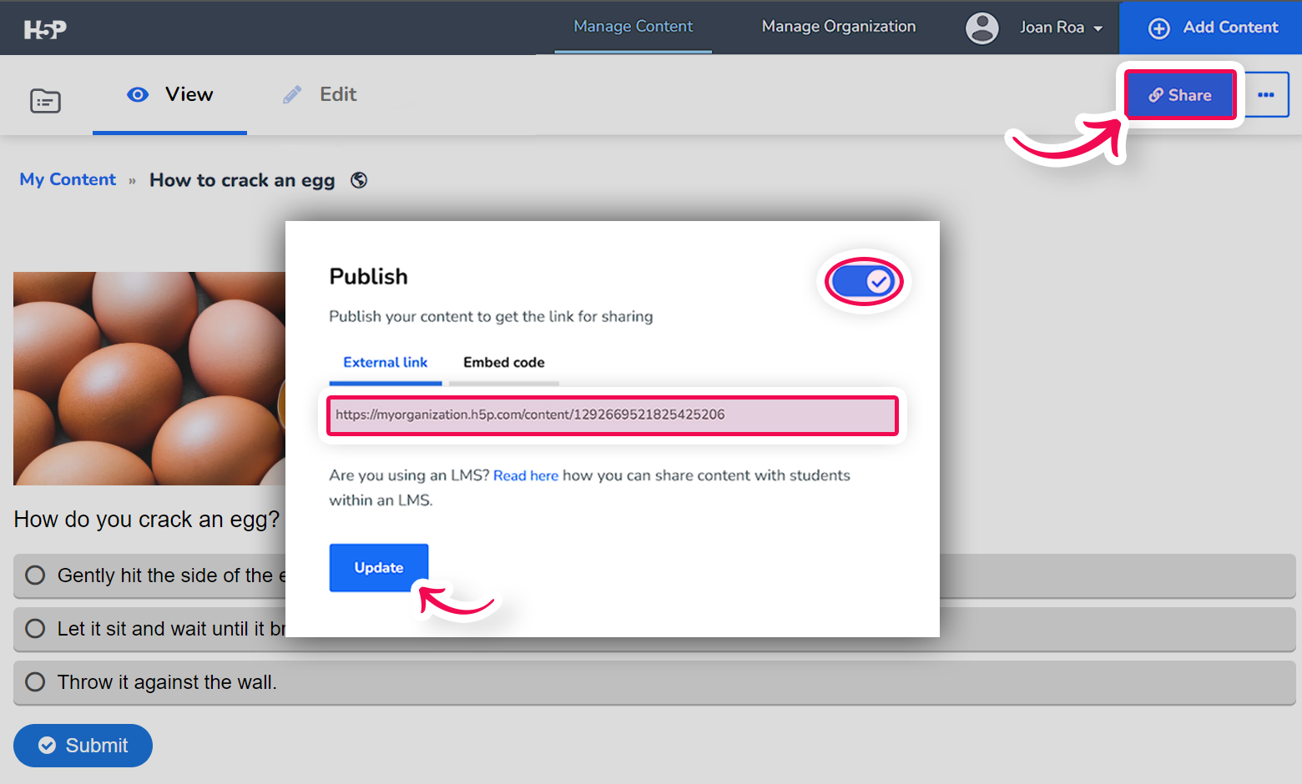1302x784 pixels.
Task: Toggle the Publish switch off
Action: 864,282
